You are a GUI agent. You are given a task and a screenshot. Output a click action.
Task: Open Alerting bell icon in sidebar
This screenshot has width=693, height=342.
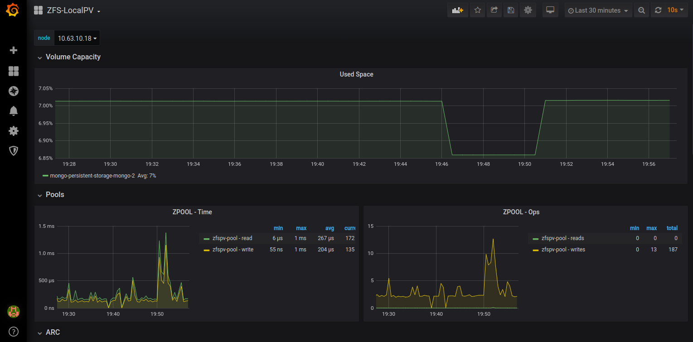pyautogui.click(x=13, y=111)
